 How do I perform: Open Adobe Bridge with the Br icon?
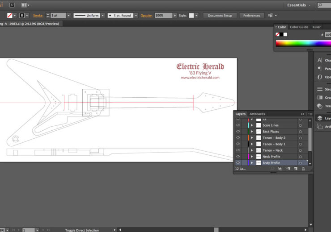coord(12,5)
